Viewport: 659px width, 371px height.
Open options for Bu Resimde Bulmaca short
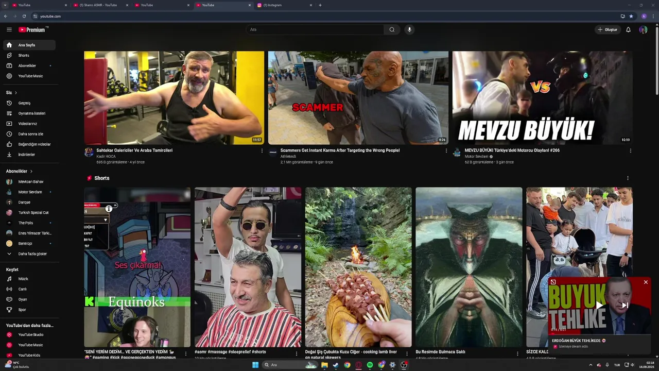click(x=517, y=353)
